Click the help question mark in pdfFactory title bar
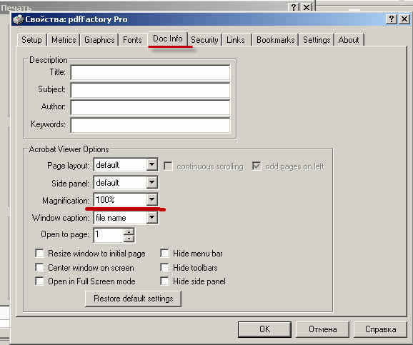413x345 pixels. tap(391, 19)
